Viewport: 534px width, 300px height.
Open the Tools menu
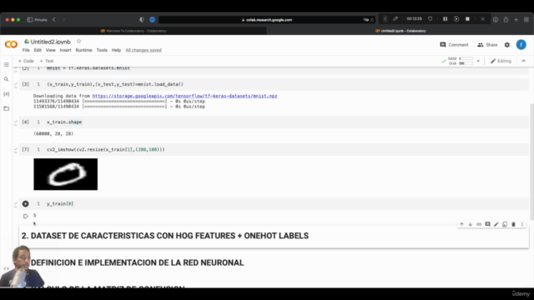(x=102, y=50)
